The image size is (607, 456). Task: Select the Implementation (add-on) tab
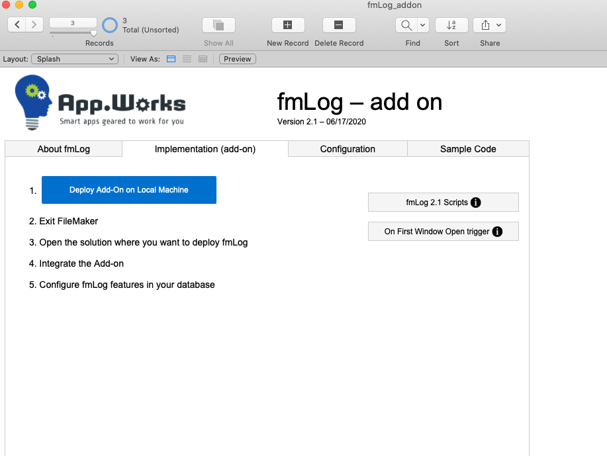[205, 149]
